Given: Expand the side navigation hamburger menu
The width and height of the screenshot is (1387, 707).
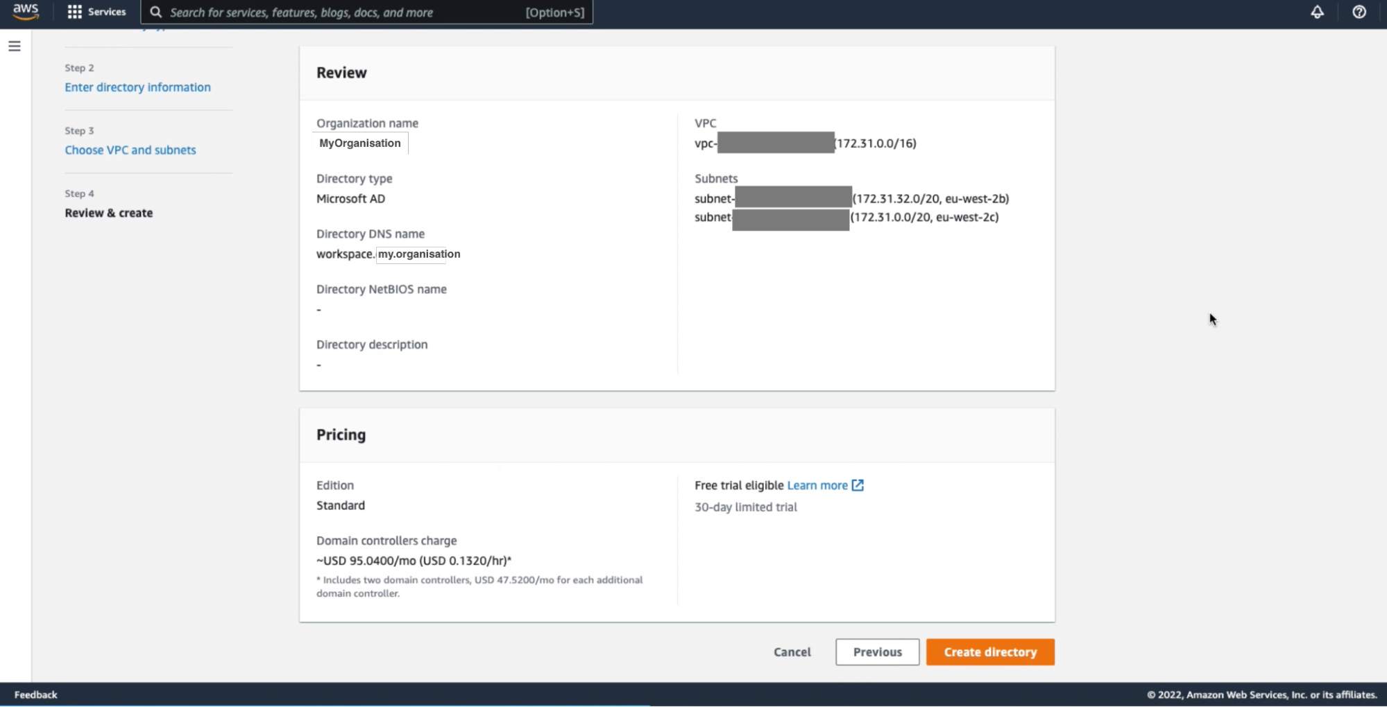Looking at the screenshot, I should pyautogui.click(x=15, y=46).
